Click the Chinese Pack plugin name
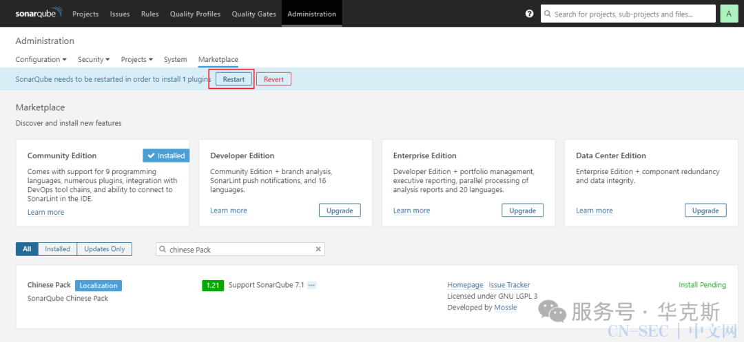 tap(49, 285)
